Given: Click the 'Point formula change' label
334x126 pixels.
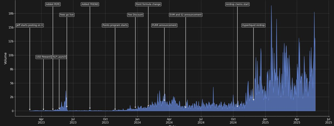Looking at the screenshot, I should point(148,4).
